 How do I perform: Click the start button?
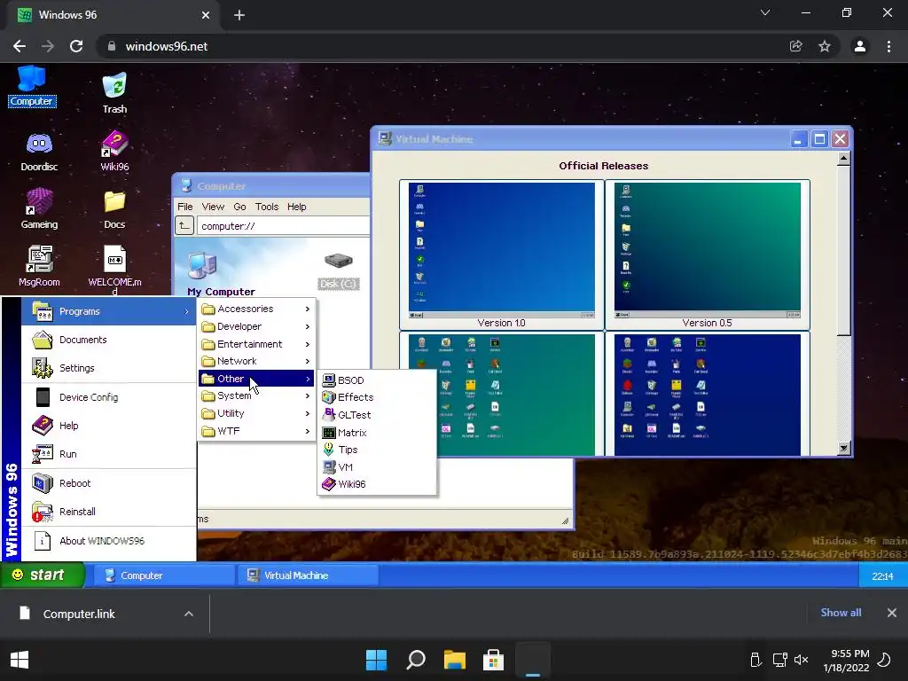pyautogui.click(x=43, y=575)
